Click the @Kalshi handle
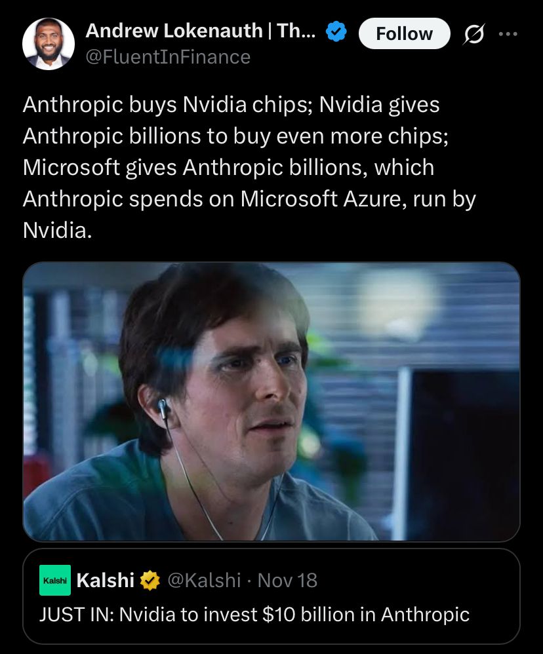This screenshot has width=543, height=654. (x=205, y=580)
